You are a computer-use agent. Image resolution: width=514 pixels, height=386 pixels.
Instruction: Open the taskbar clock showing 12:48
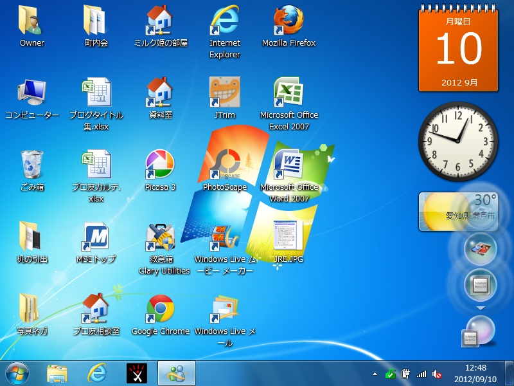tap(475, 373)
